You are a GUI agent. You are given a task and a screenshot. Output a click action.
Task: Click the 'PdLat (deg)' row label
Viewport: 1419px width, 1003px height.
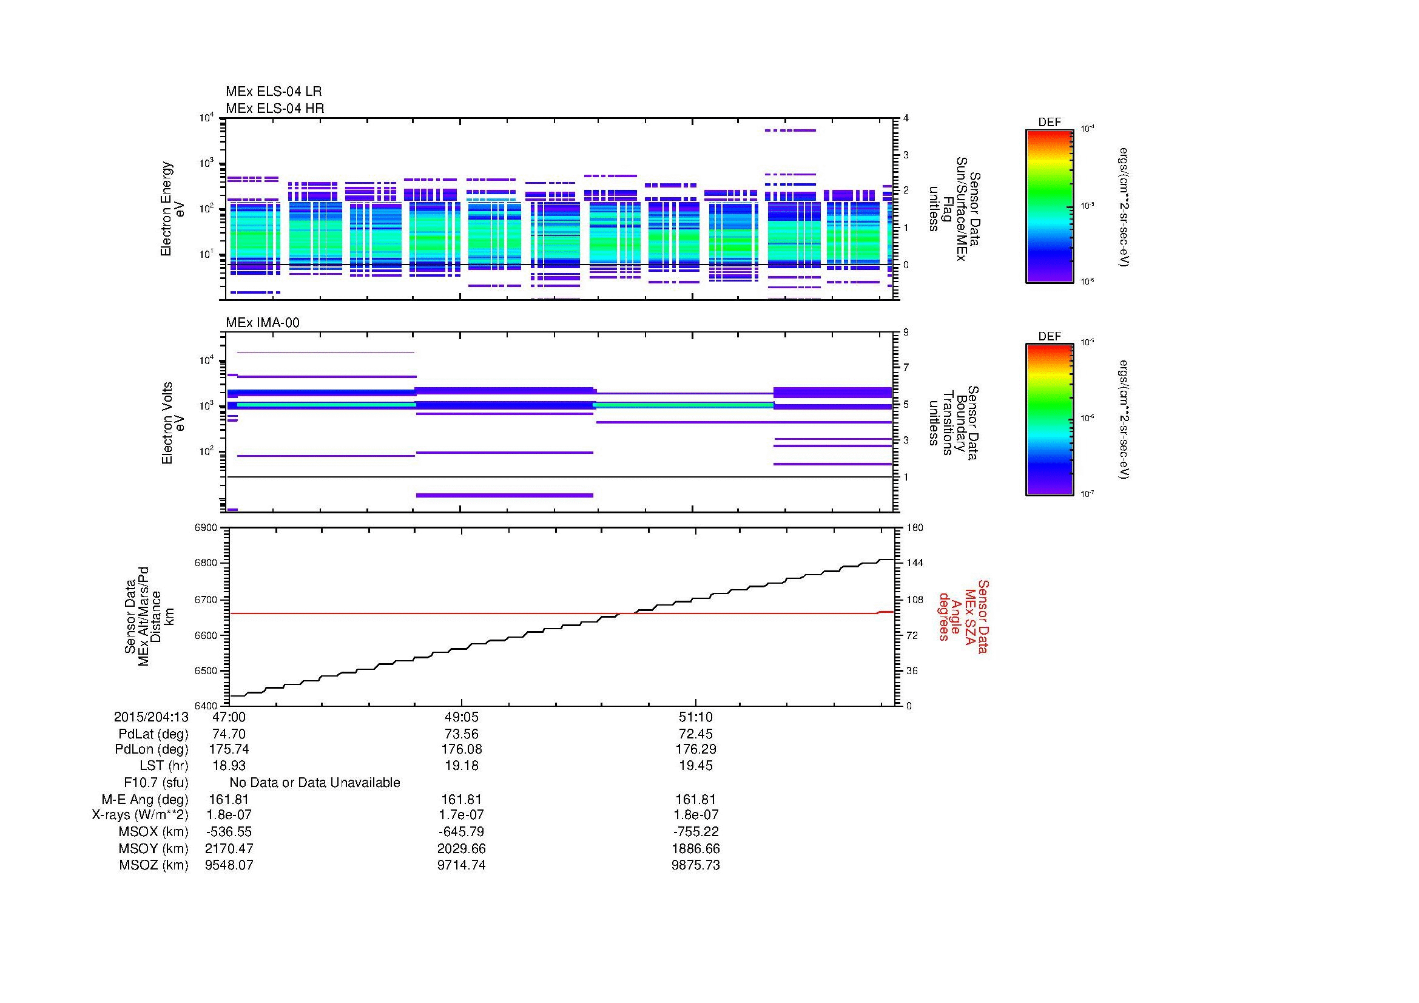click(153, 734)
